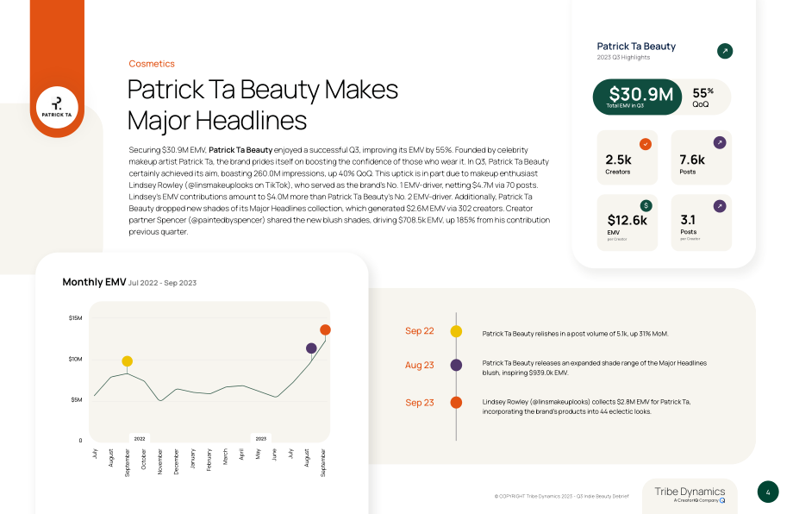Click purple dot next to Aug 23
This screenshot has width=793, height=514.
coord(456,365)
